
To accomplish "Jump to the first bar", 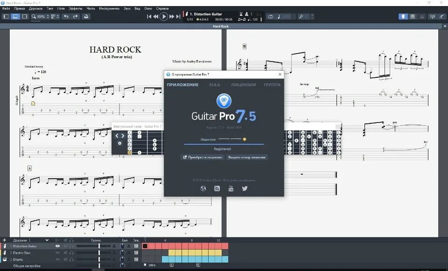I will point(149,16).
